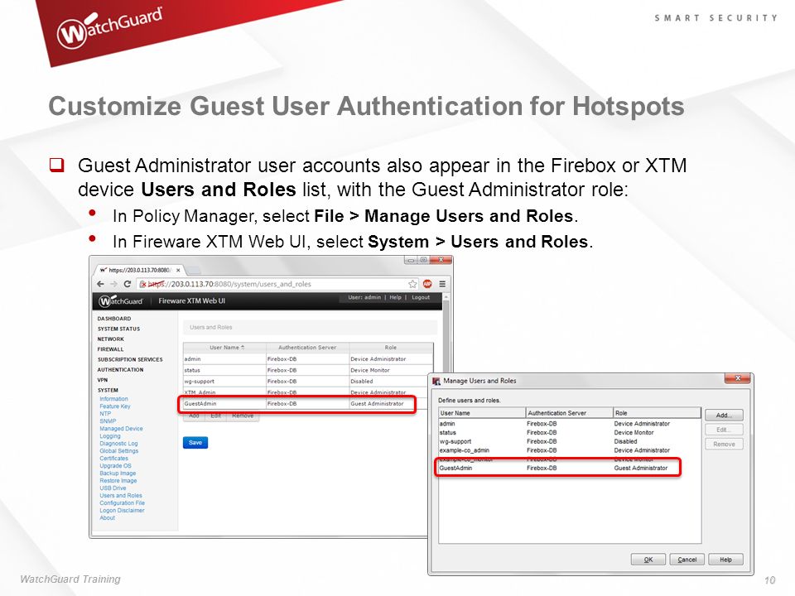
Task: Sort the Web UI table by User Name
Action: [224, 348]
